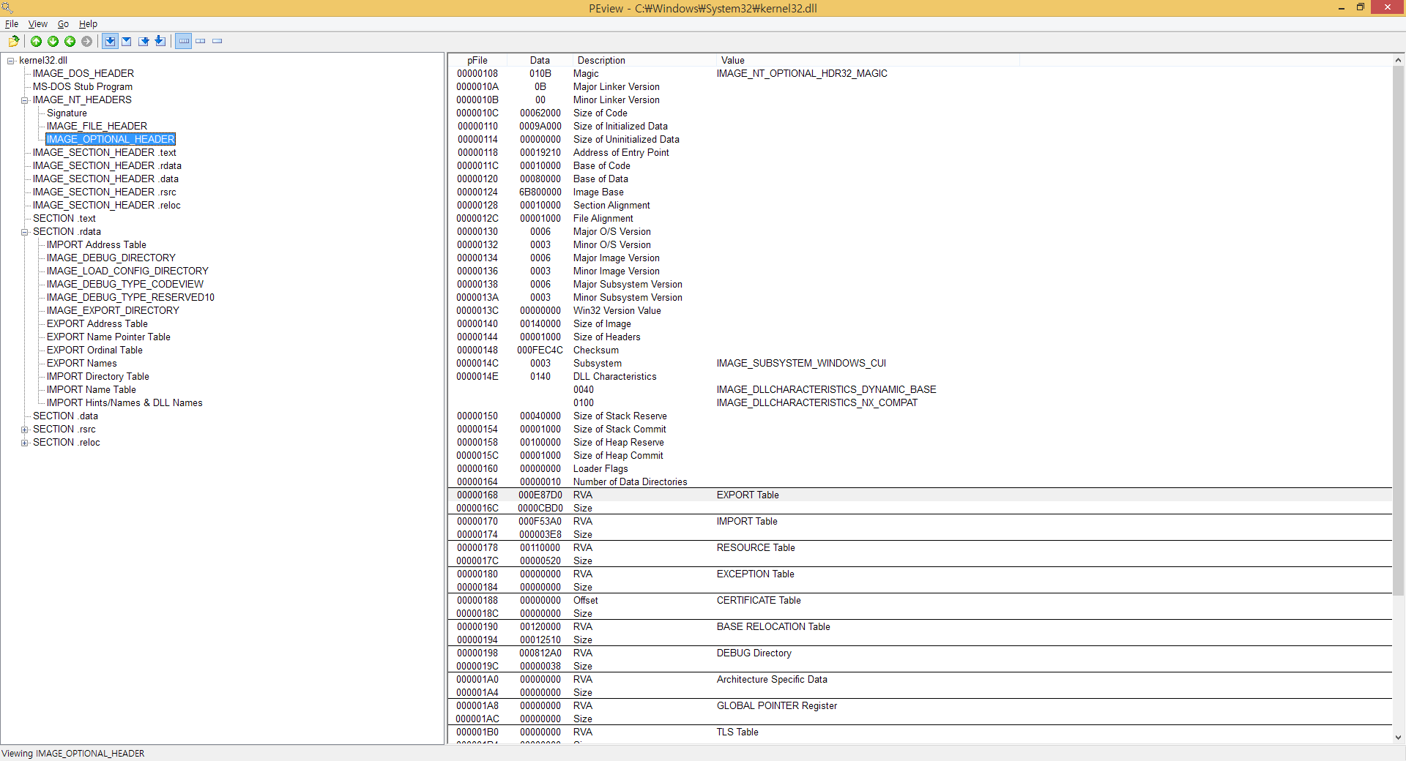Screen dimensions: 1406x761
Task: Click the Data column header
Action: pos(540,60)
